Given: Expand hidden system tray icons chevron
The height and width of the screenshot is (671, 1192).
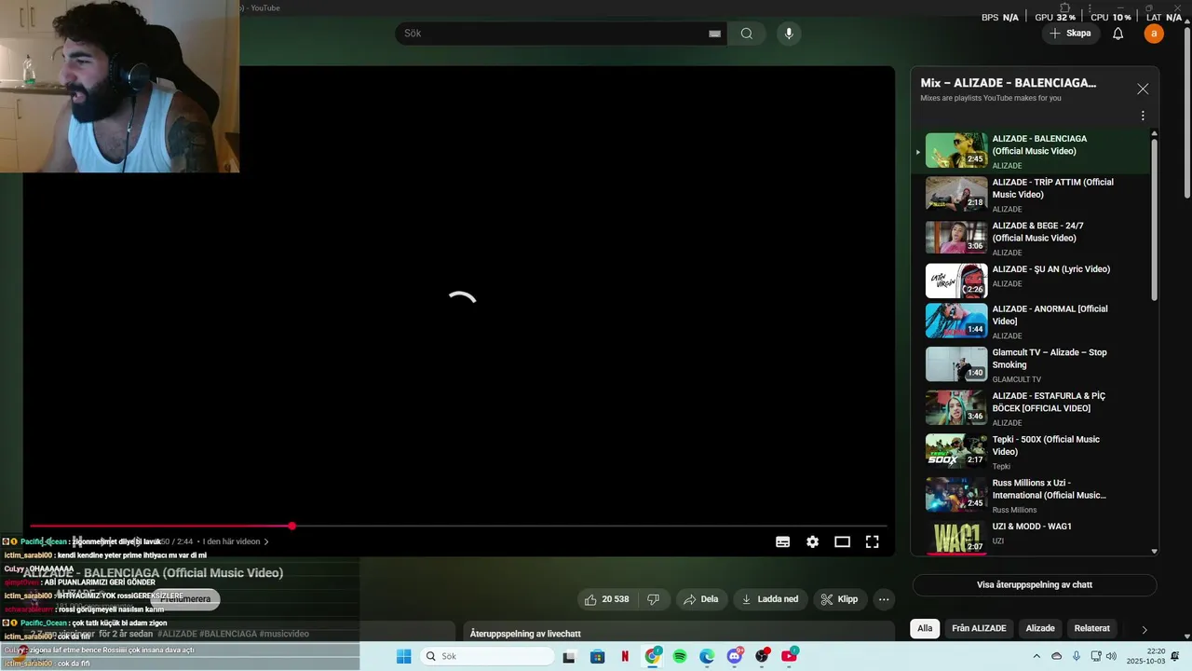Looking at the screenshot, I should 1037,656.
